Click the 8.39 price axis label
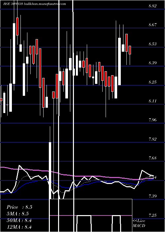 (152, 63)
